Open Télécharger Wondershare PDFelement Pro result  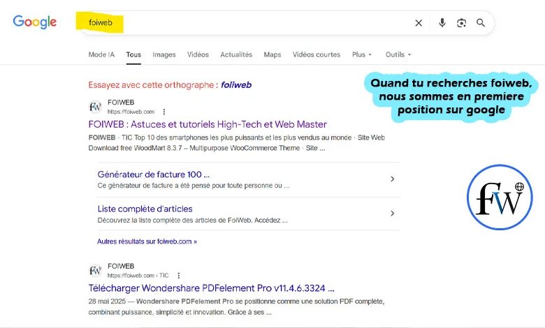coord(211,288)
